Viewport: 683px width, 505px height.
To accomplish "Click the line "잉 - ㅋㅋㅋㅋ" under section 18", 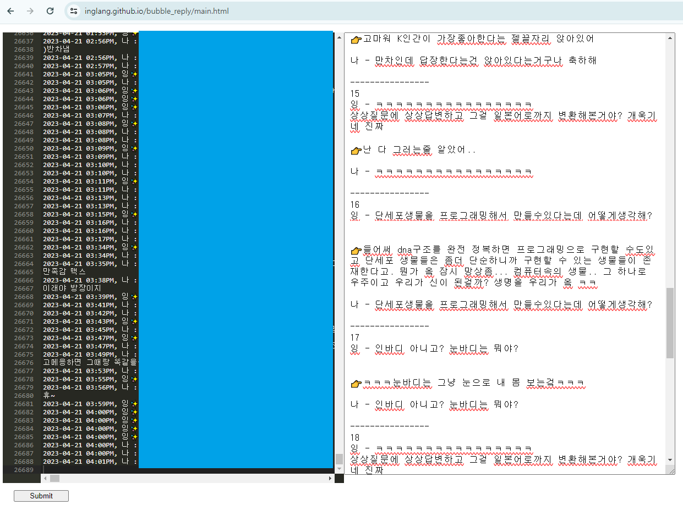I will pos(441,448).
